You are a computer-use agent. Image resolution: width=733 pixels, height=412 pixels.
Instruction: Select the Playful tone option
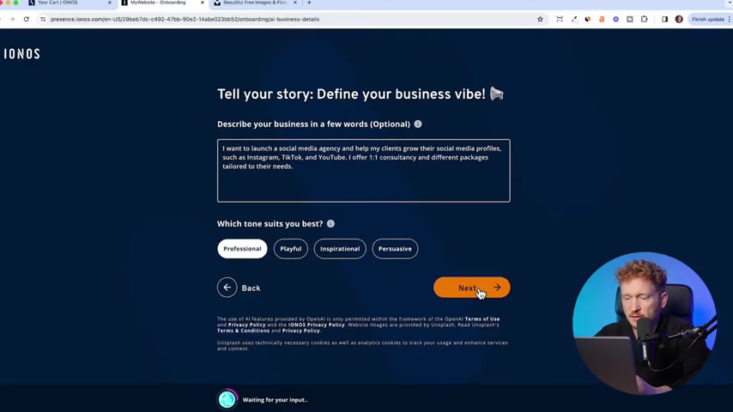pos(291,249)
